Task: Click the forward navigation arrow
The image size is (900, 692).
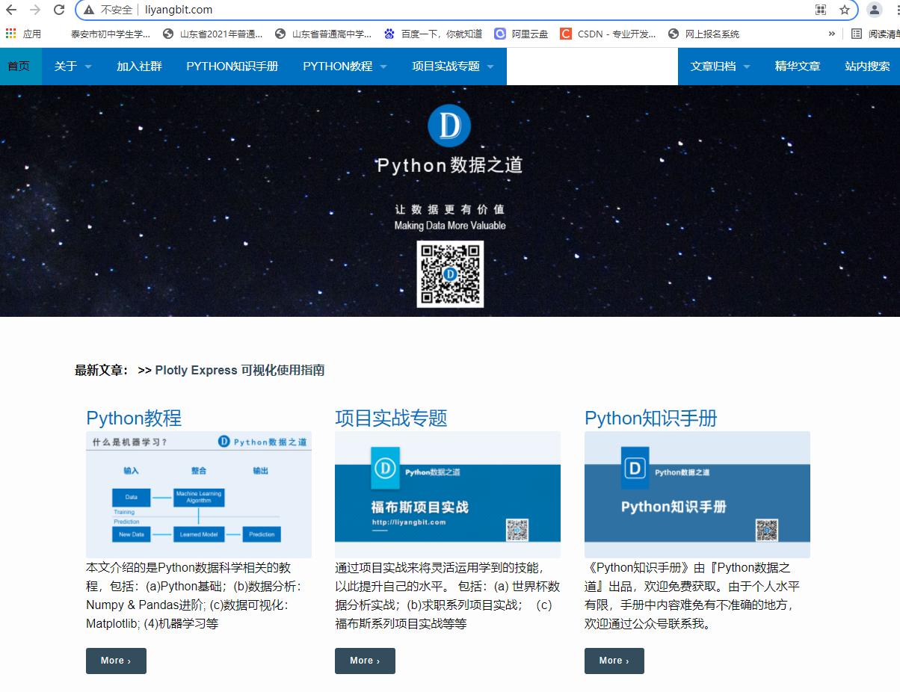Action: [37, 10]
